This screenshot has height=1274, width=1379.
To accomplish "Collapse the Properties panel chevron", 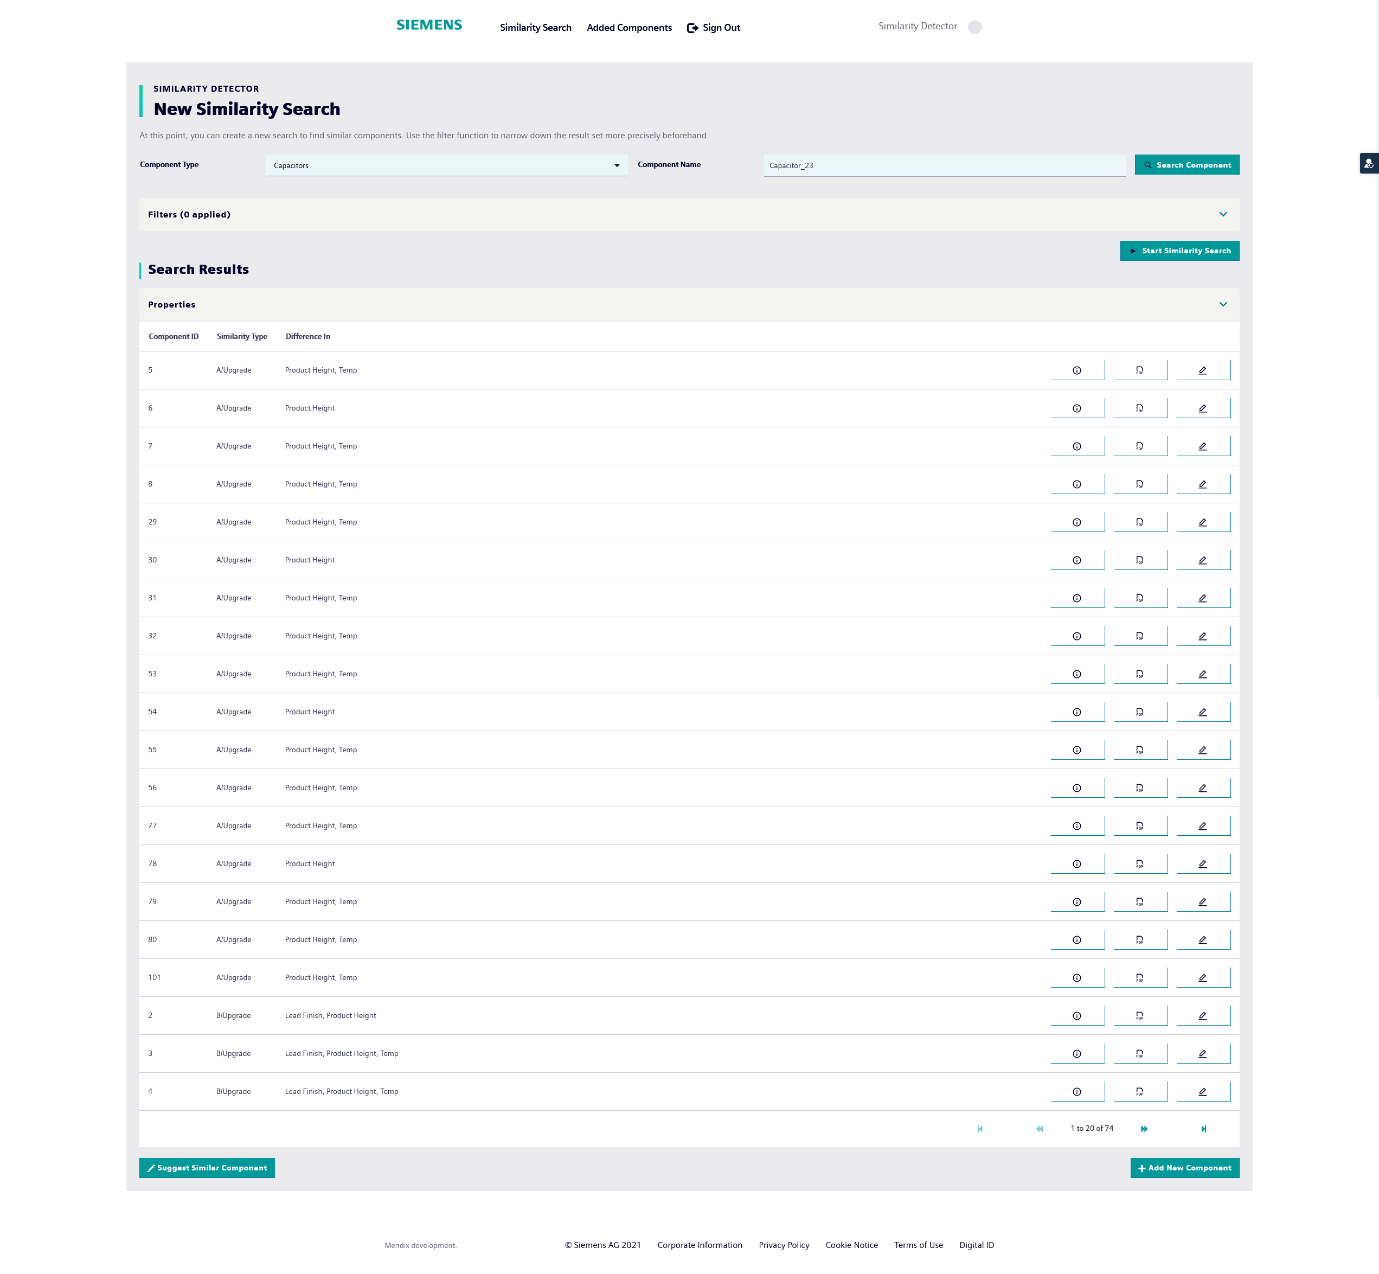I will click(x=1223, y=304).
